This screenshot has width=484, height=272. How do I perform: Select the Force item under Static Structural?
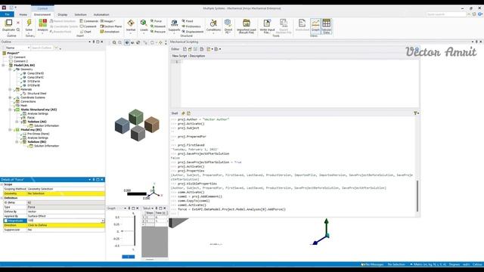point(30,118)
